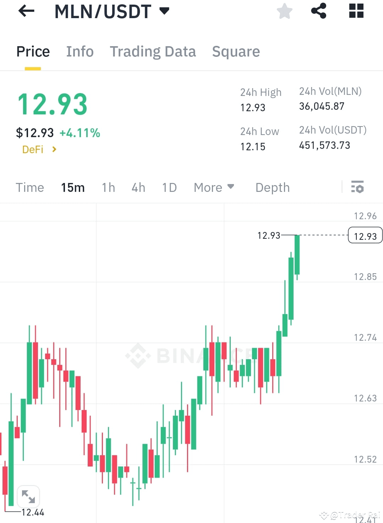Tap the DeFi link below the price
This screenshot has width=383, height=523.
(33, 149)
